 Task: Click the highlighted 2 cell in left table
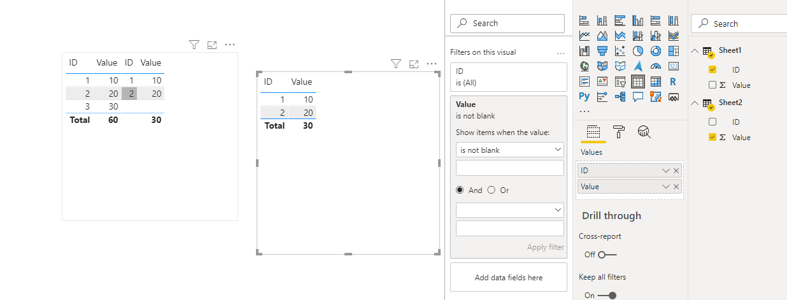[129, 94]
